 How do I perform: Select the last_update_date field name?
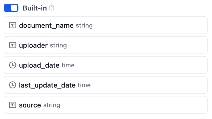click(47, 85)
